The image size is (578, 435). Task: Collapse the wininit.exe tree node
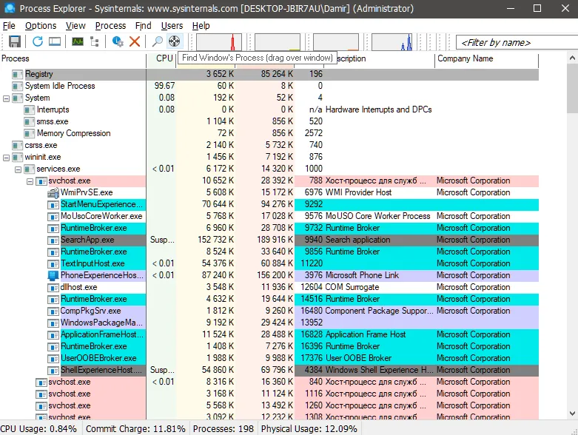tap(7, 157)
